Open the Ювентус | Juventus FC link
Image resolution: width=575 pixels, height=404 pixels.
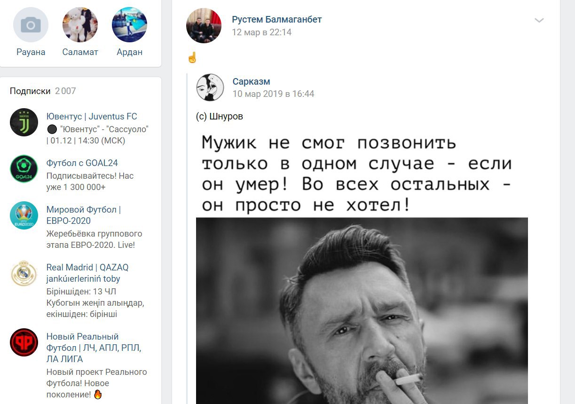[92, 117]
